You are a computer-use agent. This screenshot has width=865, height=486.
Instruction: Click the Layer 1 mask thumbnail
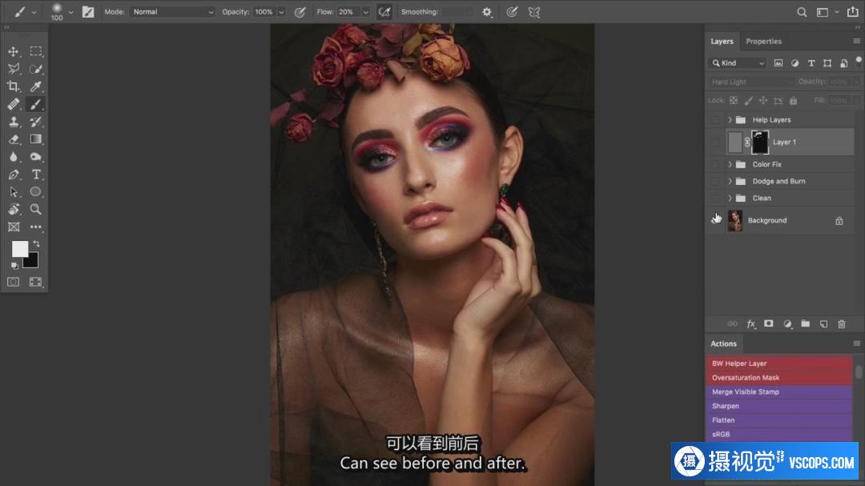759,143
